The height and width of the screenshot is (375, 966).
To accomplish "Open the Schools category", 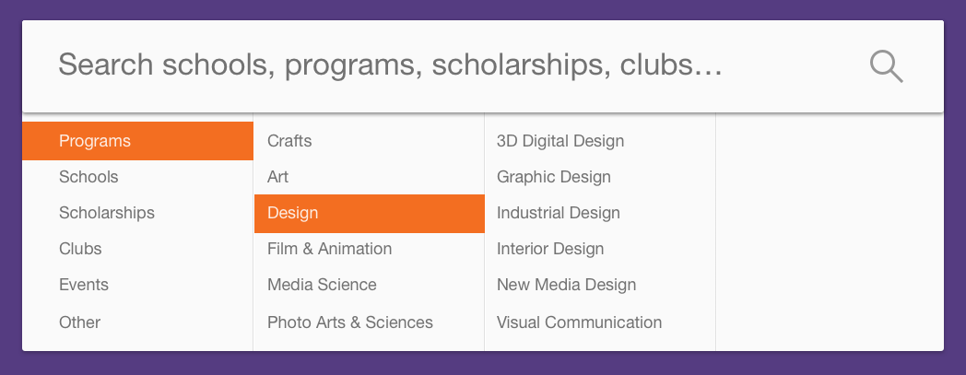I will click(137, 177).
